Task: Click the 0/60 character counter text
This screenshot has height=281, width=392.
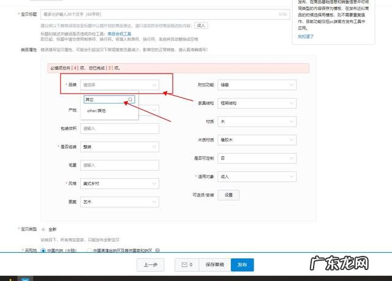Action: [x=283, y=14]
